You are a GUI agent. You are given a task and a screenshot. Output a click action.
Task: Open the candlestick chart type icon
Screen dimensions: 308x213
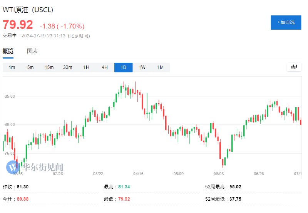pyautogui.click(x=294, y=67)
